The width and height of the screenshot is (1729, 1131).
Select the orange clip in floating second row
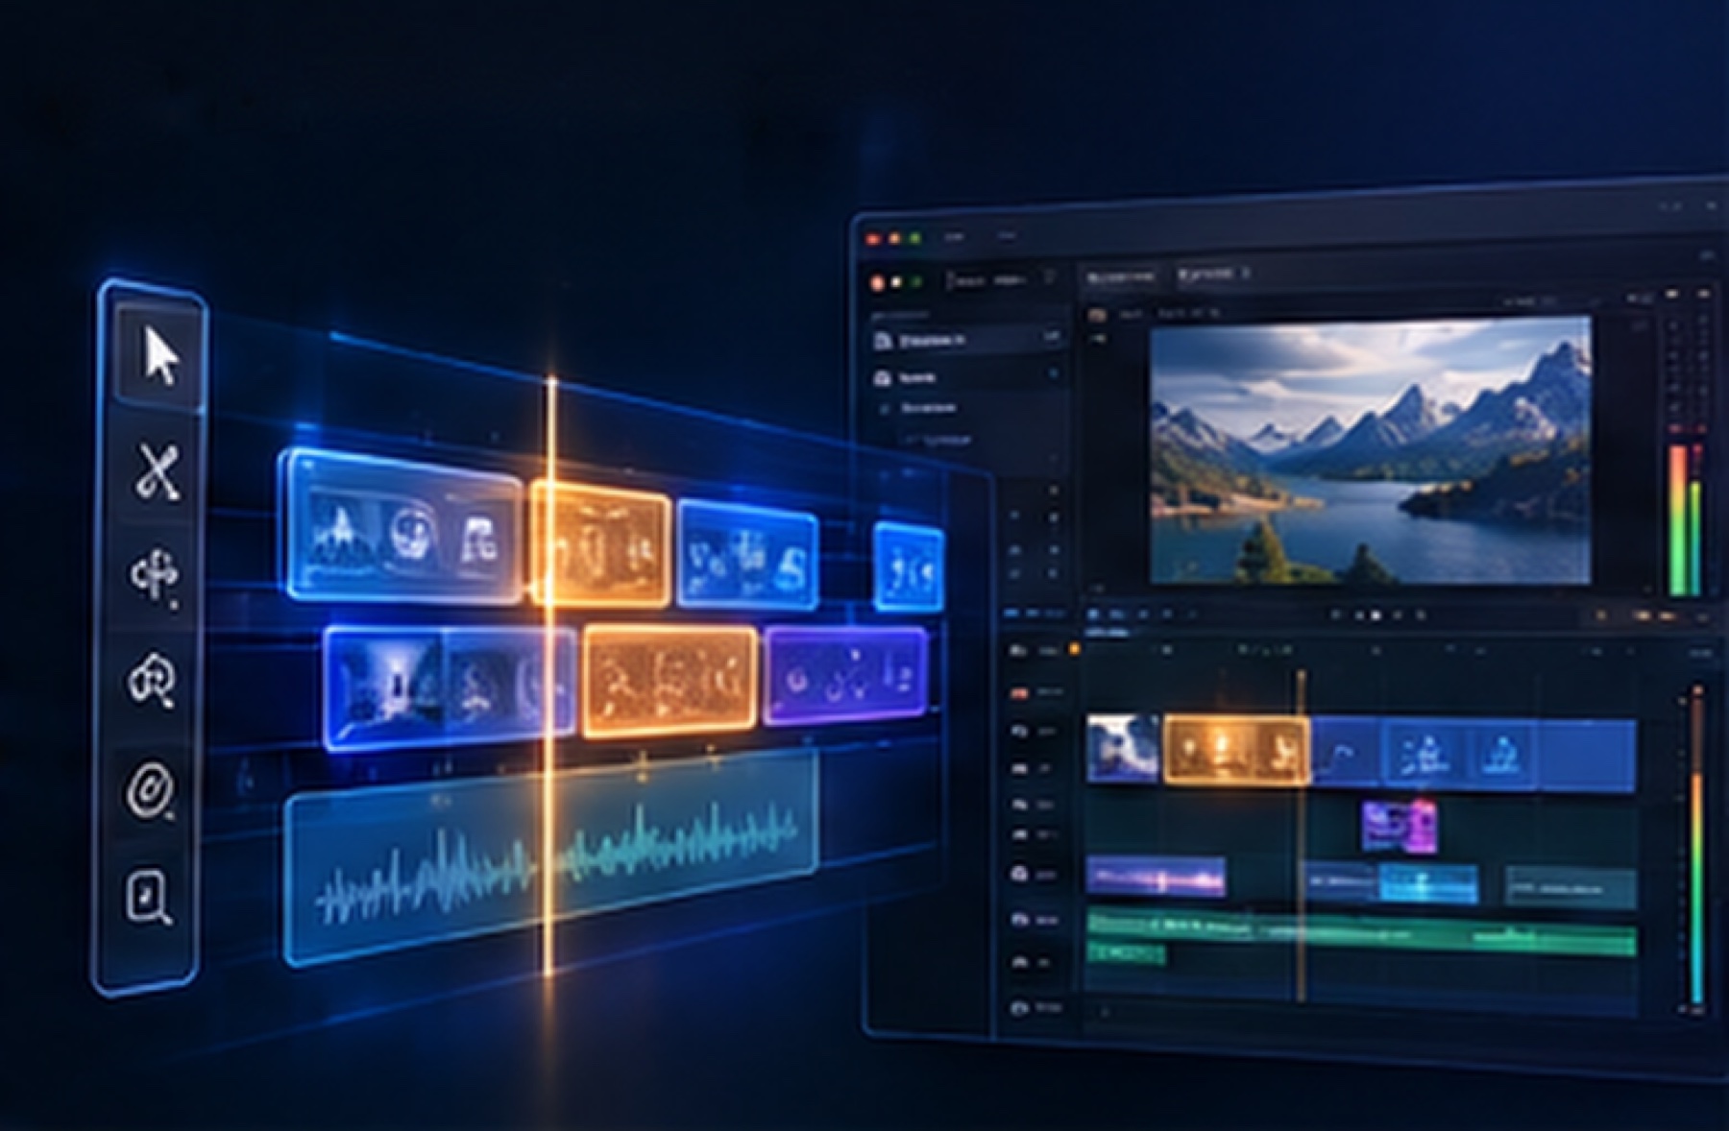click(670, 680)
